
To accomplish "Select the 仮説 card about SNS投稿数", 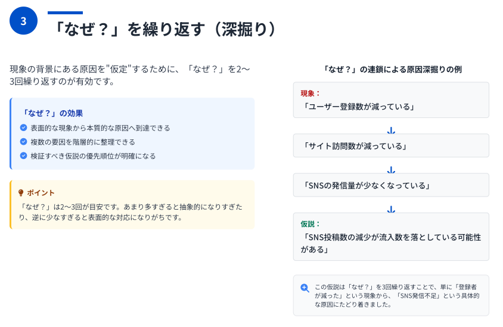I will (x=391, y=236).
